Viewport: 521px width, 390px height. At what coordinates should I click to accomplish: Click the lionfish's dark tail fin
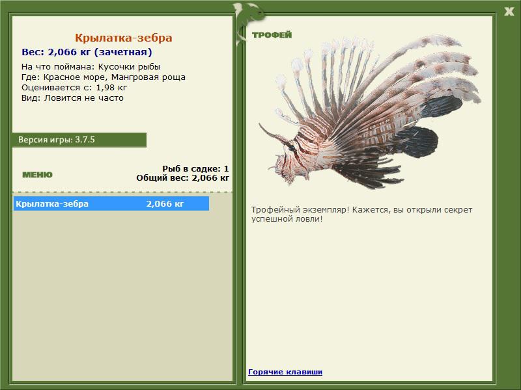pyautogui.click(x=417, y=142)
